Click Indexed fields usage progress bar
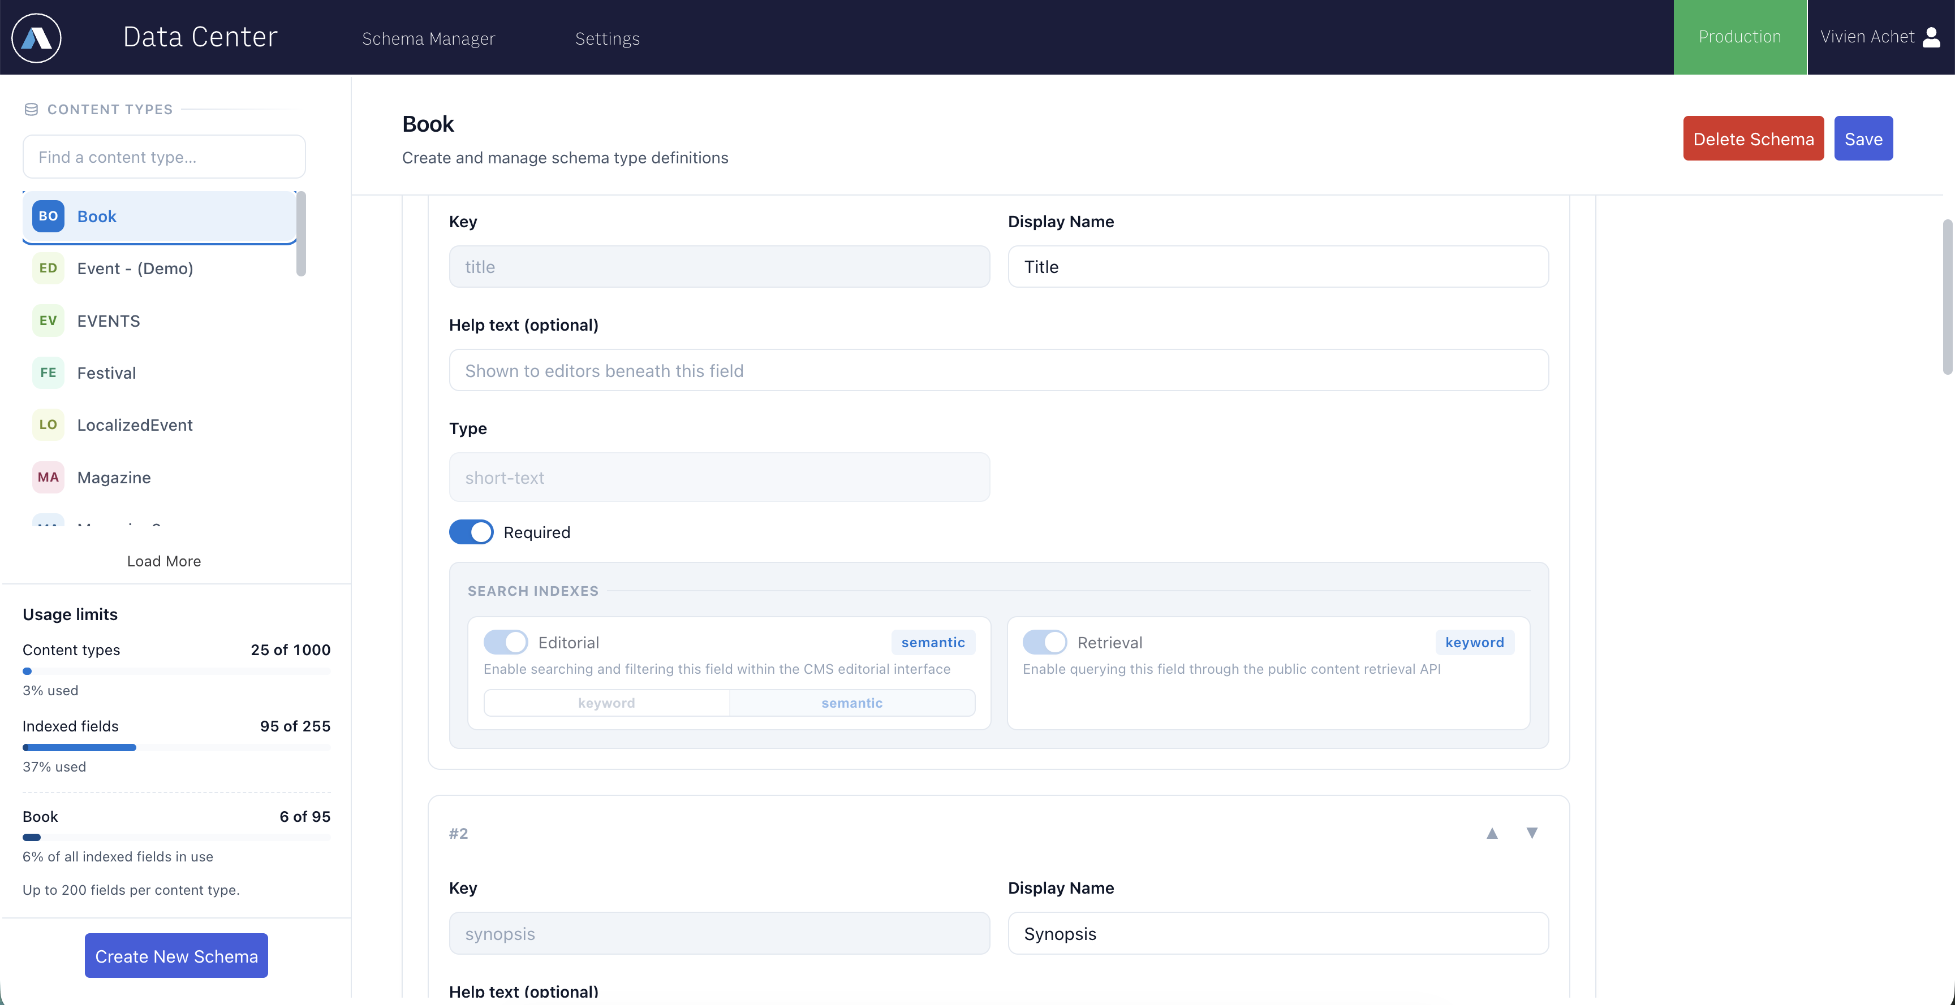The image size is (1955, 1005). pyautogui.click(x=176, y=748)
